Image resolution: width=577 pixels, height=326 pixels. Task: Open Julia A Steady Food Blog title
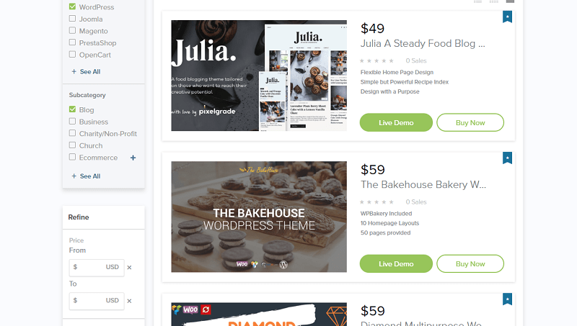pos(423,43)
